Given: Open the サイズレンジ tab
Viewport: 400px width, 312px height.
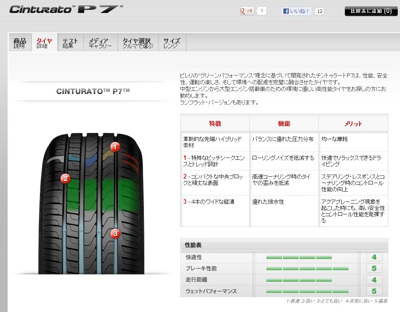Looking at the screenshot, I should [x=172, y=43].
